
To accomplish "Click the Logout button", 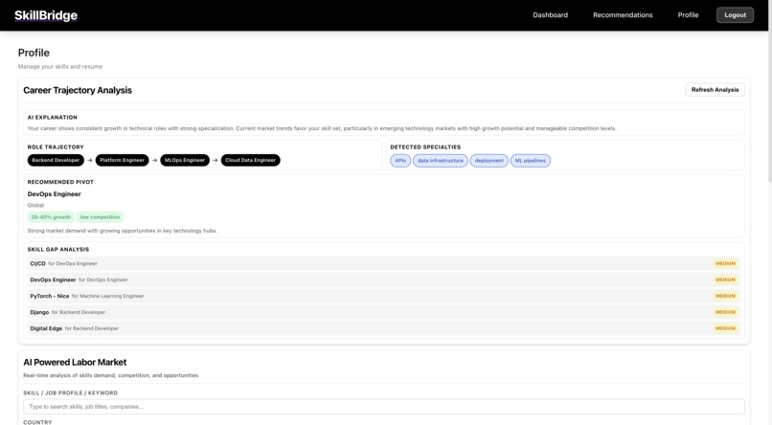I will [735, 15].
